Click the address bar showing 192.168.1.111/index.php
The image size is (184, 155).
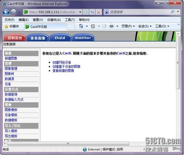click(x=52, y=12)
